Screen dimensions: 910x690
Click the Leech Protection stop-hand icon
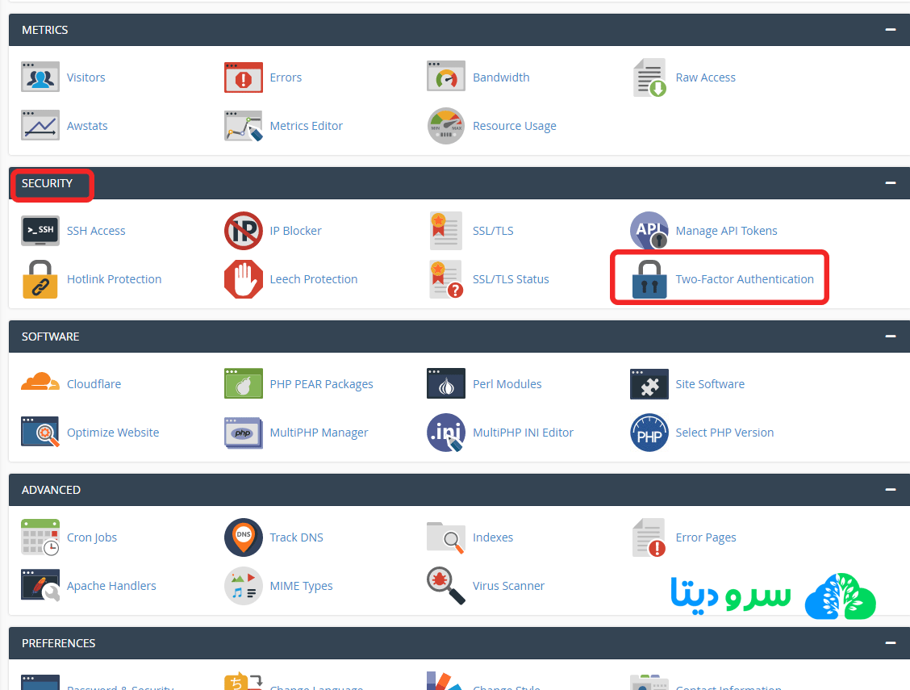243,279
